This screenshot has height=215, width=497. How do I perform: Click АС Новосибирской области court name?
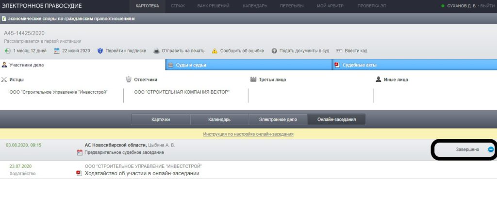click(x=116, y=145)
